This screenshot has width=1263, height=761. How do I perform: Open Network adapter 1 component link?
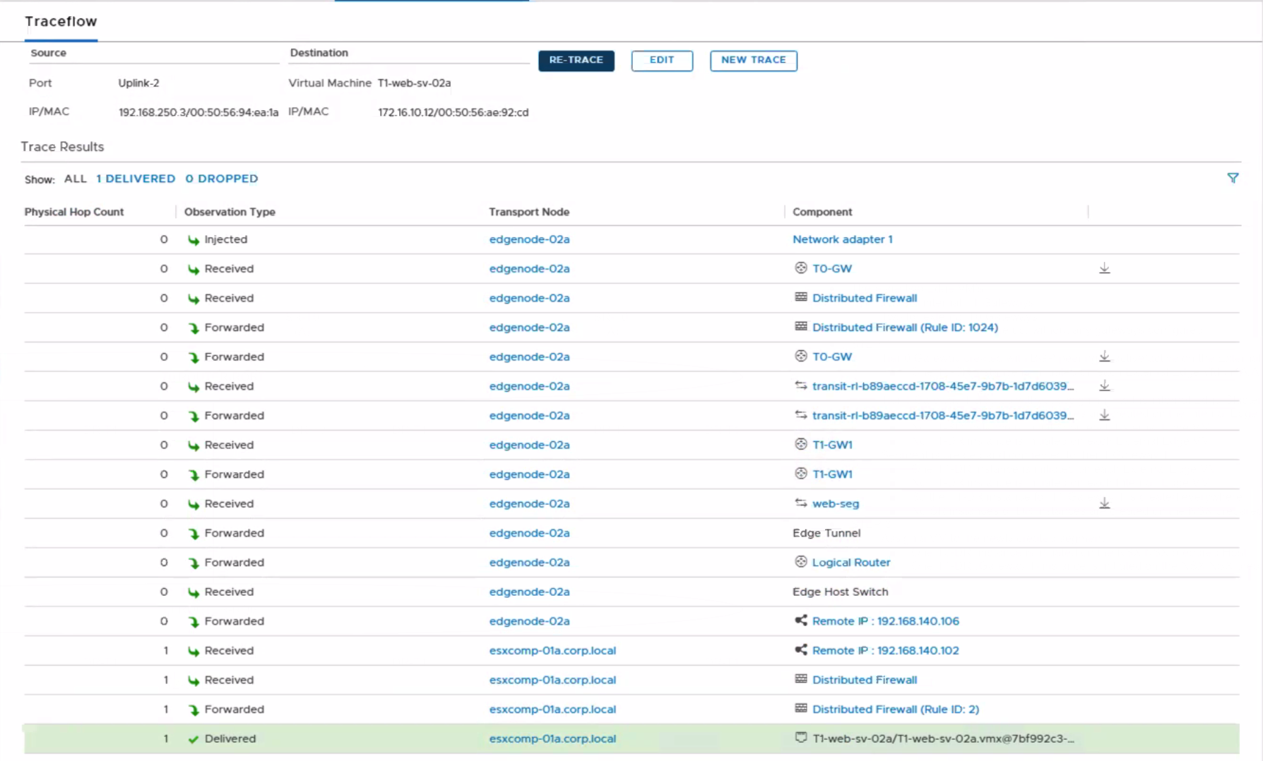click(x=842, y=239)
